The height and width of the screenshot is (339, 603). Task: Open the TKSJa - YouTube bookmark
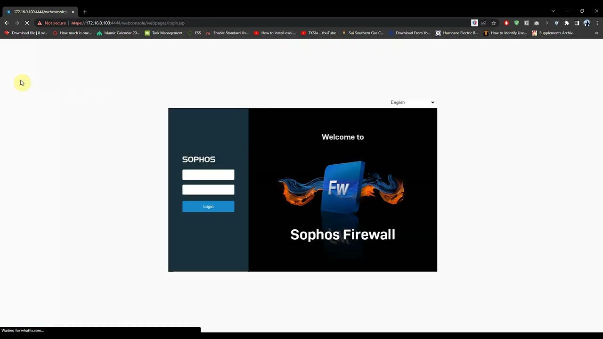tap(318, 33)
